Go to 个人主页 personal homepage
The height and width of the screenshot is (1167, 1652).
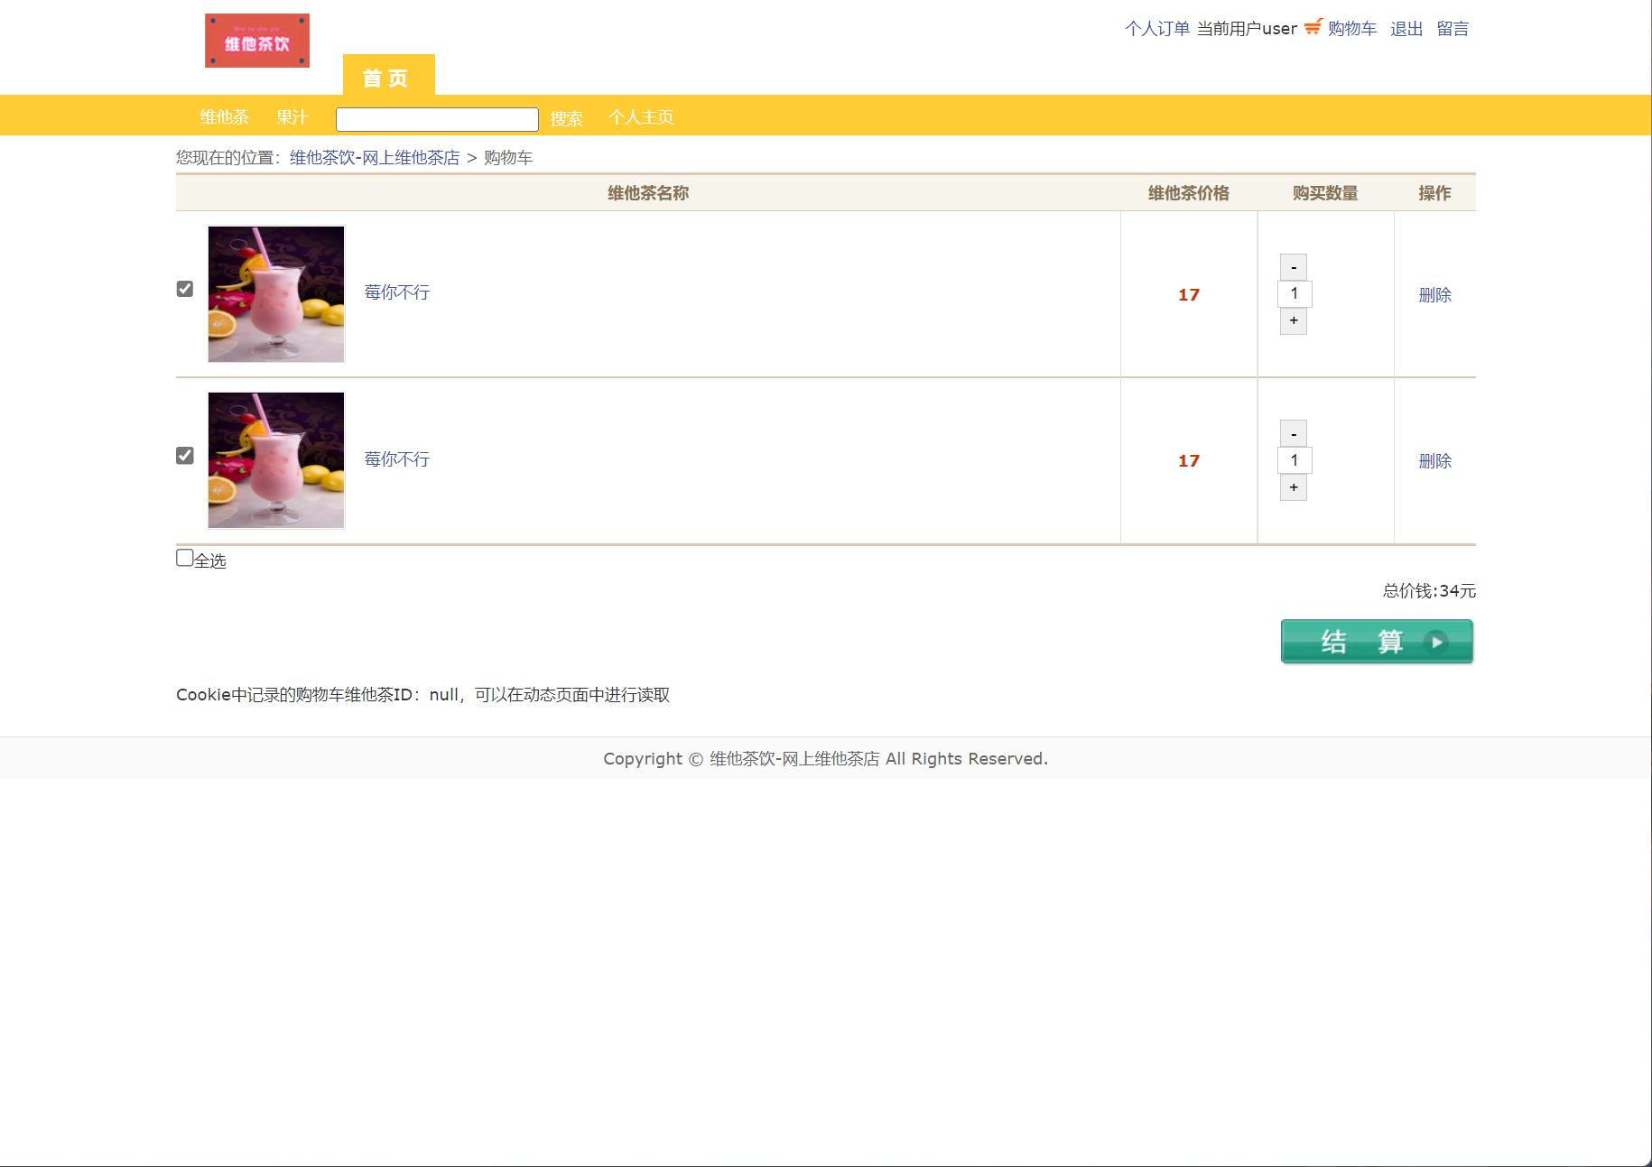click(642, 118)
